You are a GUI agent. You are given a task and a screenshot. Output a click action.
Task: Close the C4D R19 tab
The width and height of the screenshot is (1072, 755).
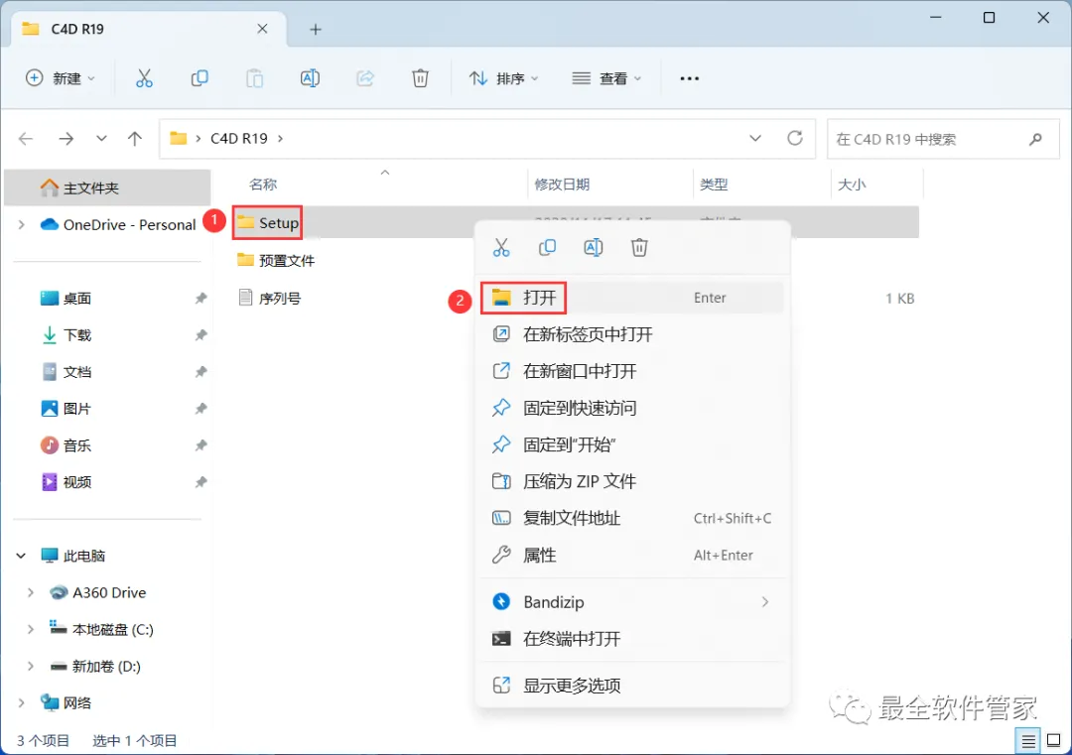point(262,29)
